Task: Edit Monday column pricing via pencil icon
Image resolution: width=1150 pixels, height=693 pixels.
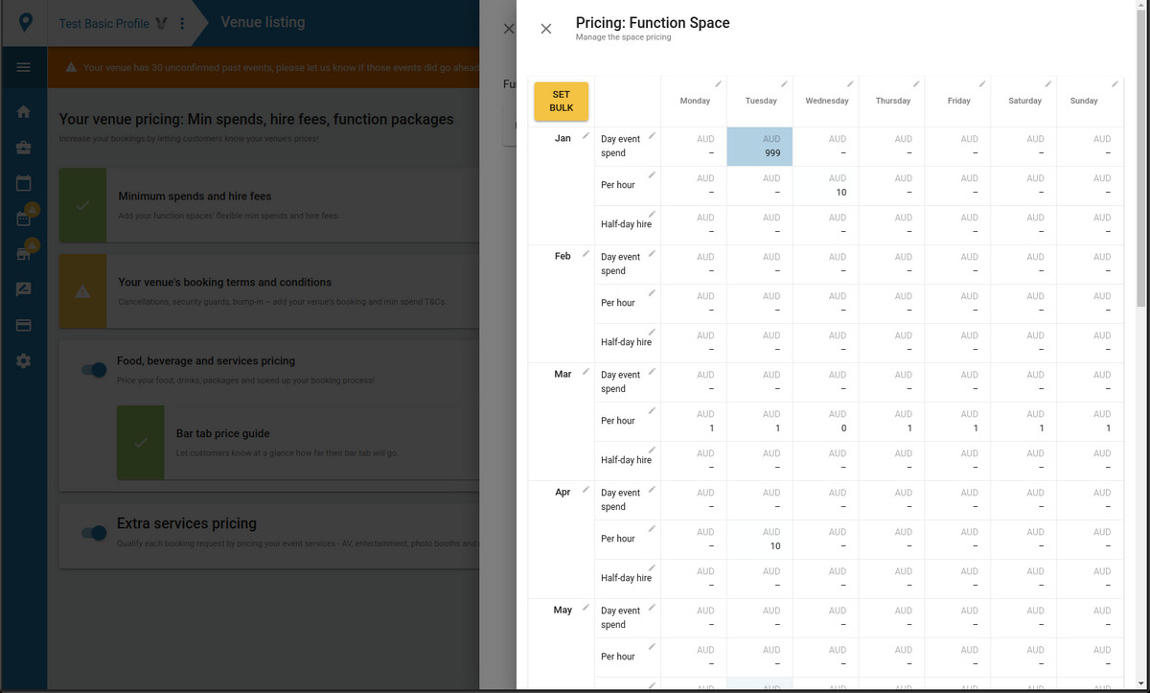Action: (718, 84)
